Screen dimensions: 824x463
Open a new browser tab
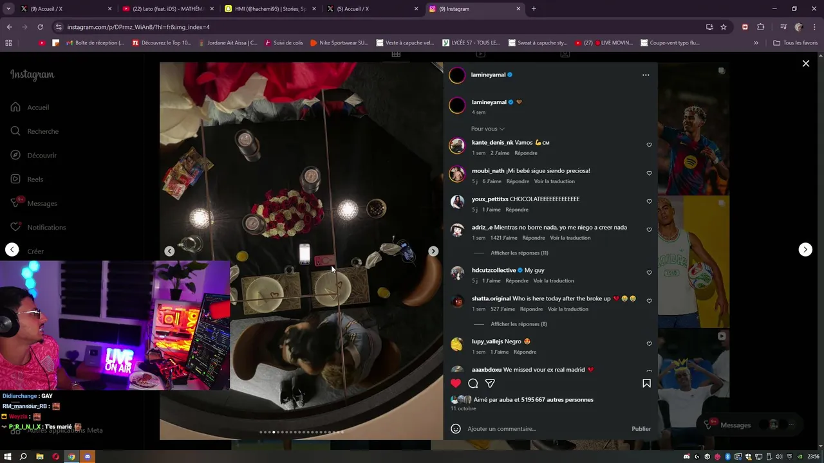pos(534,9)
